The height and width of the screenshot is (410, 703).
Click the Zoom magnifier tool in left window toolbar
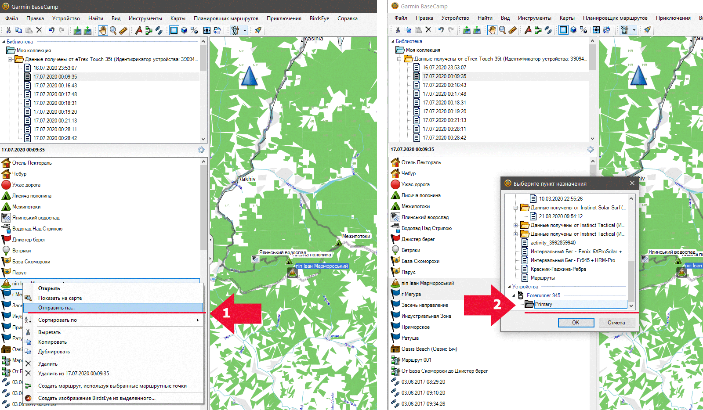[113, 30]
